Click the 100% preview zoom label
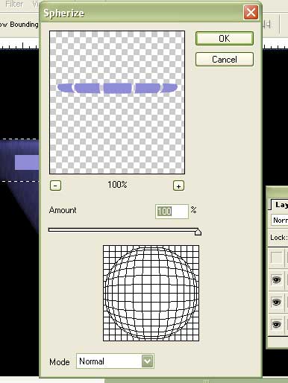The width and height of the screenshot is (288, 383). 117,185
